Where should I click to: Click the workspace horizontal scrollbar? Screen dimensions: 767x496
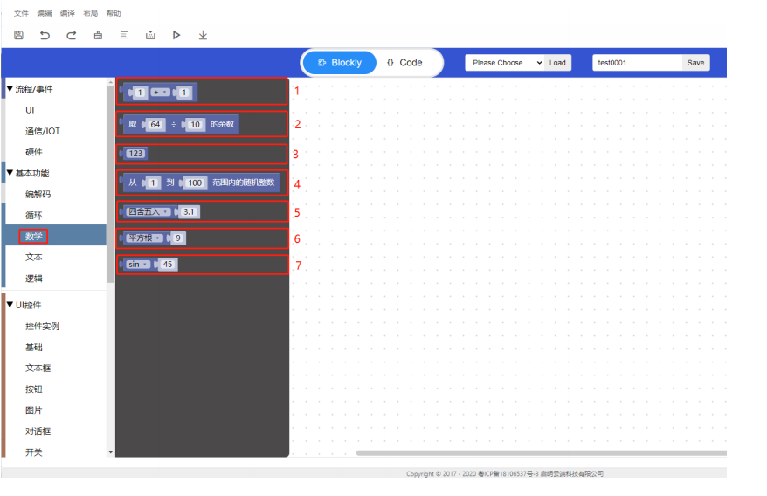point(542,453)
